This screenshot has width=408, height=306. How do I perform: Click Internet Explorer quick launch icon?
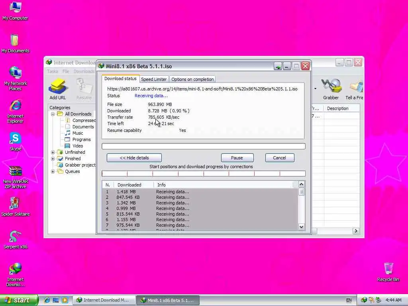click(x=47, y=300)
